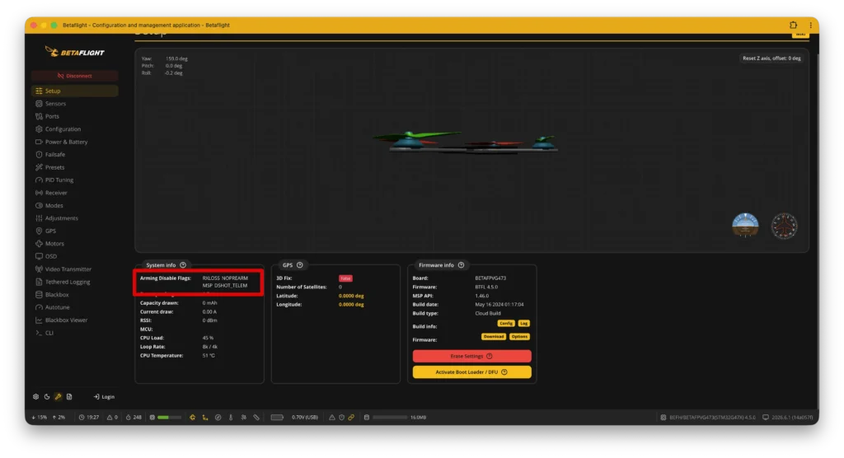844x458 pixels.
Task: Open the OSD tab
Action: click(x=75, y=256)
